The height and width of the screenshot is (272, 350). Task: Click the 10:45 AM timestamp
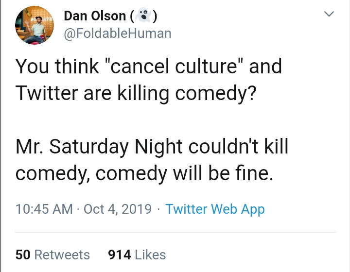[x=44, y=209]
